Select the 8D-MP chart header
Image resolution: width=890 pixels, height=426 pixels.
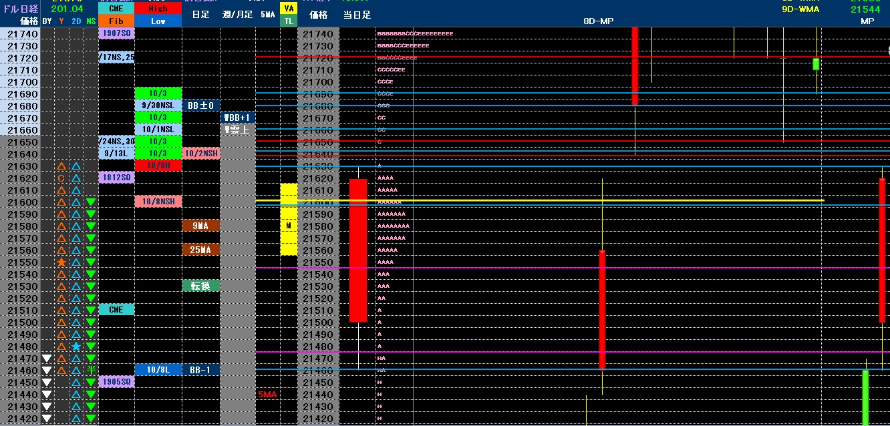(598, 22)
